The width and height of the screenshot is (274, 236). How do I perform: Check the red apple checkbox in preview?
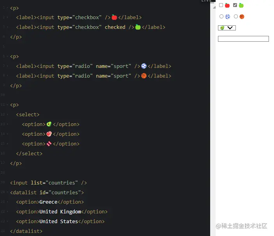[221, 5]
